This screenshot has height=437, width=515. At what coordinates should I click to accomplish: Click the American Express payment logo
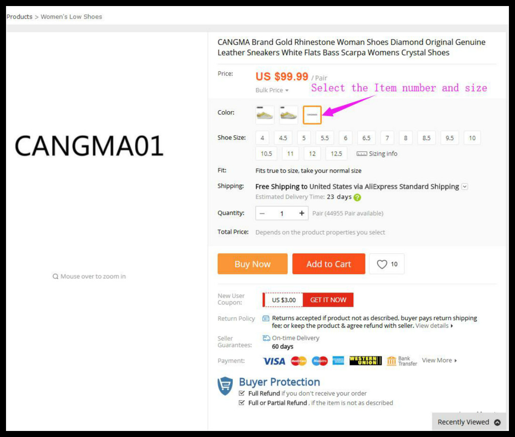pos(338,360)
